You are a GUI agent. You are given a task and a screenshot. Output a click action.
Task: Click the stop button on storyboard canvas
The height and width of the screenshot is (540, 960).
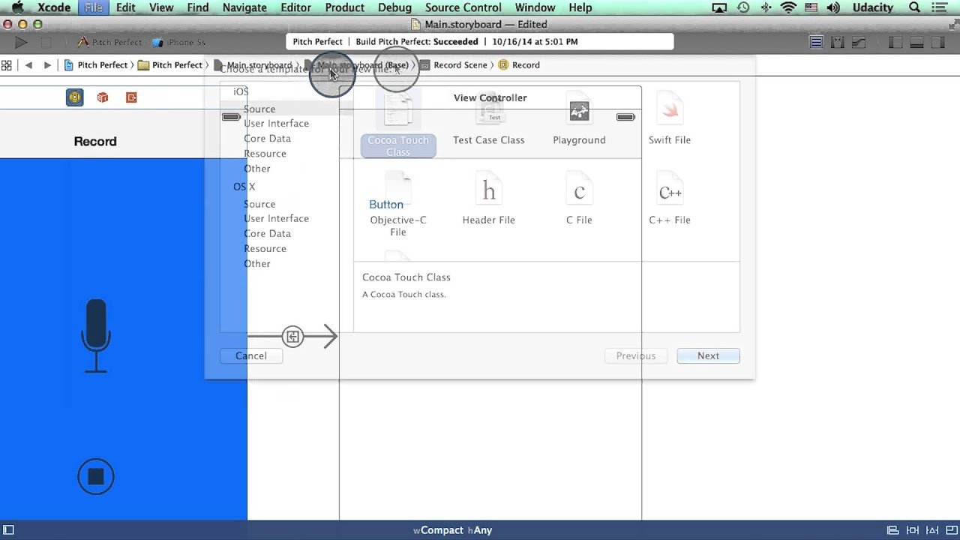pos(96,477)
